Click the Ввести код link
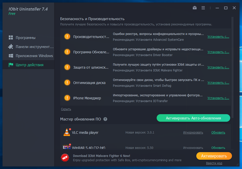 click(x=214, y=163)
